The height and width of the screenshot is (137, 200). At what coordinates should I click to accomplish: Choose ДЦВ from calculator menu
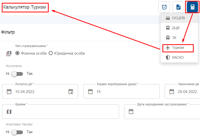click(179, 28)
